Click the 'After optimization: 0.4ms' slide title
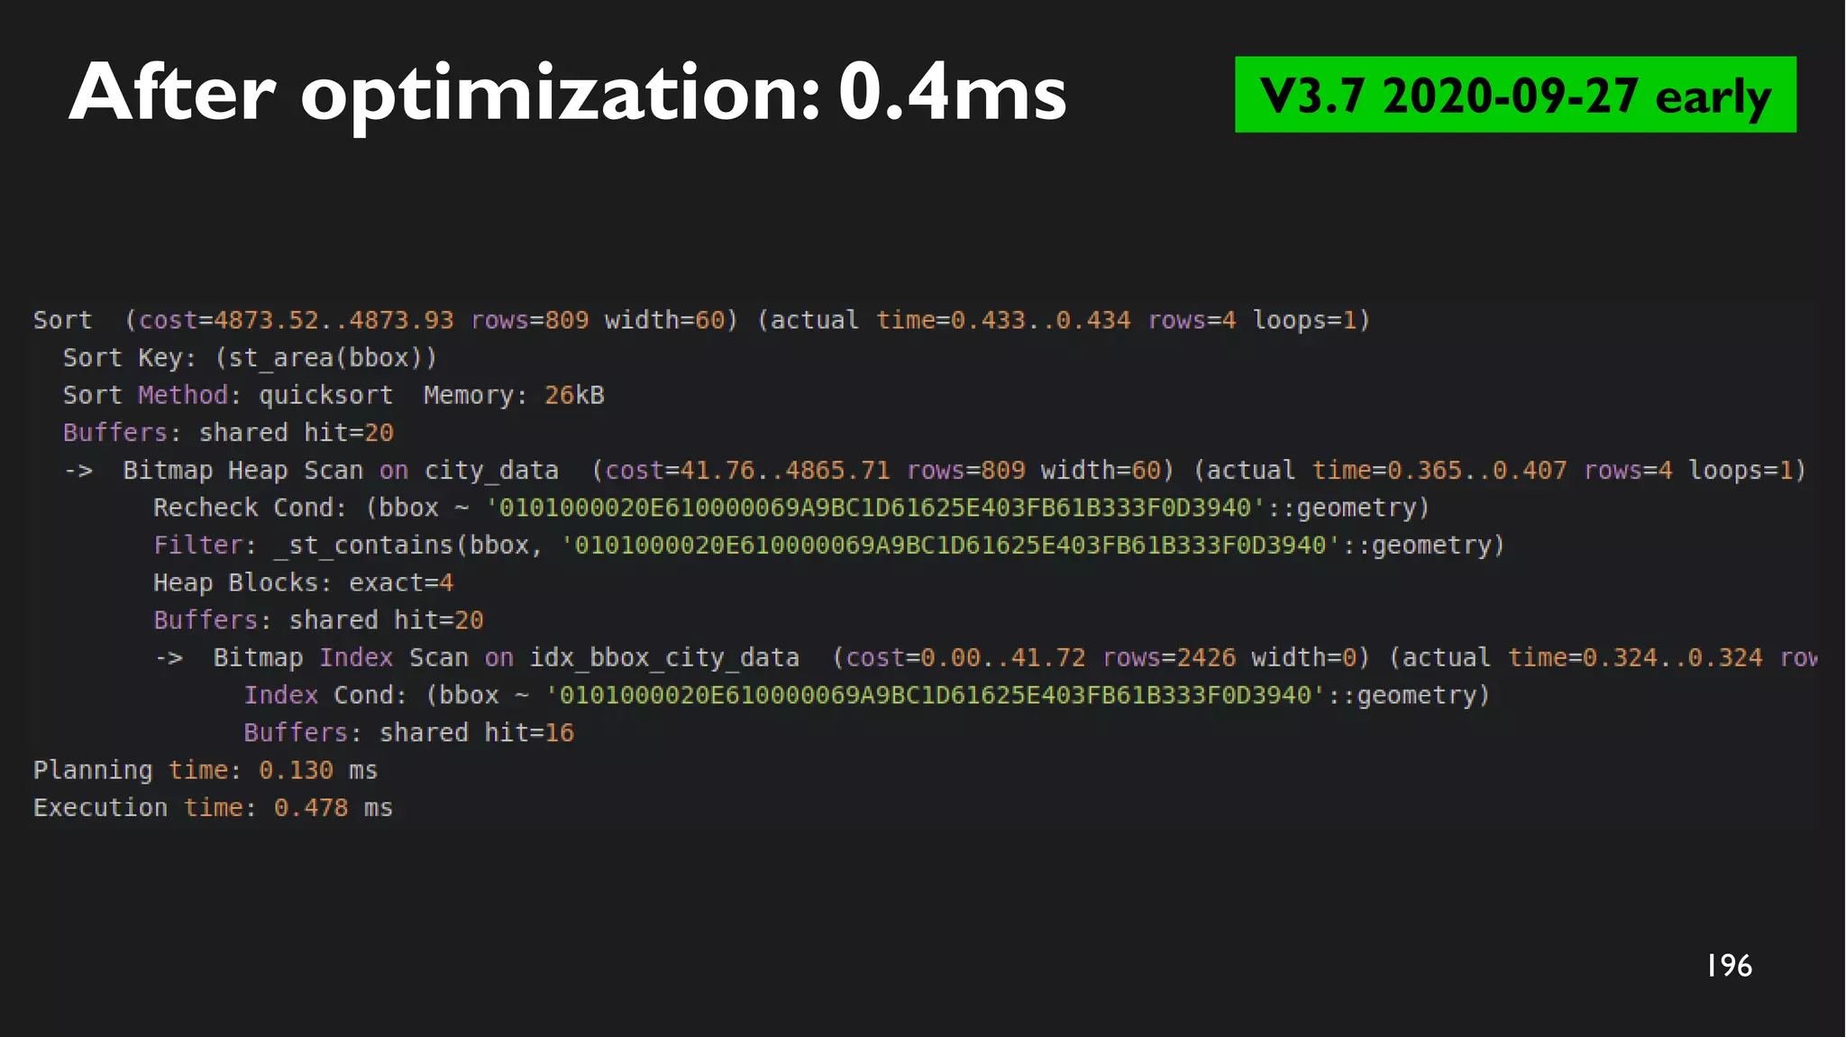 point(568,95)
